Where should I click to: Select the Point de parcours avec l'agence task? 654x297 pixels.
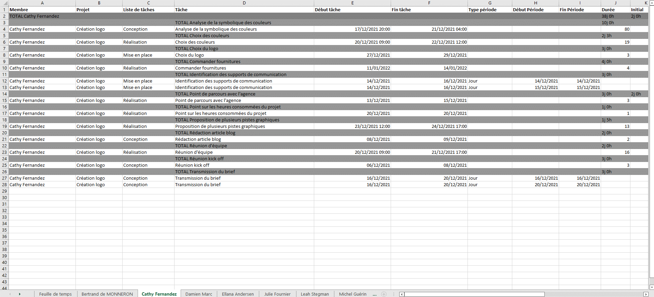click(244, 100)
